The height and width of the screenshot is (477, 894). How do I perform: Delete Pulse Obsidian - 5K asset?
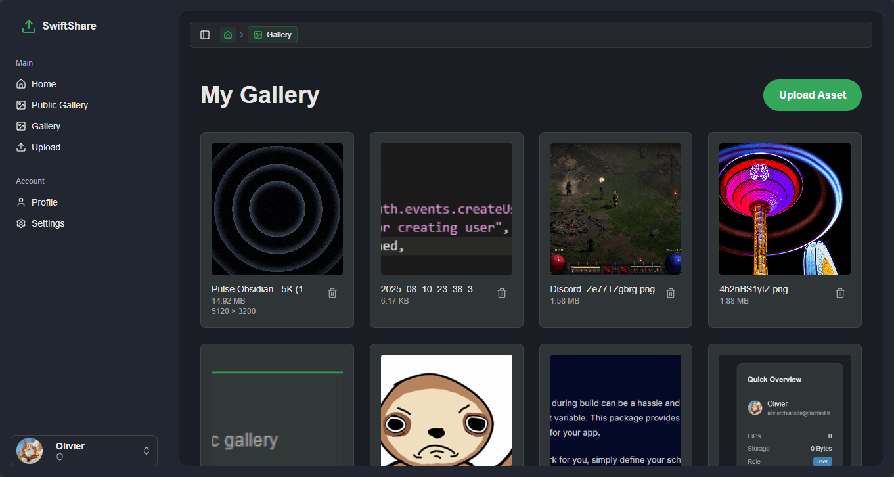click(x=332, y=293)
